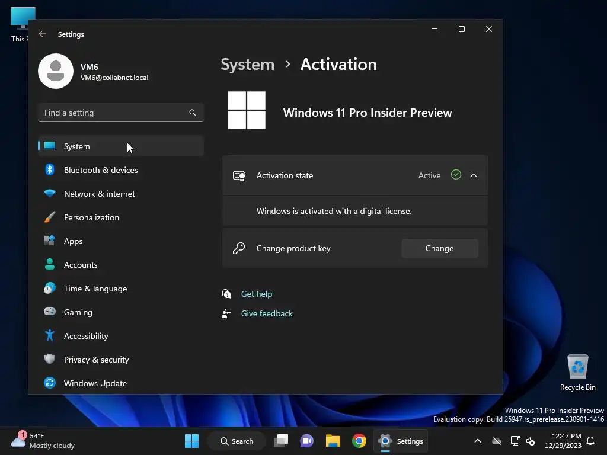Click the green Active checkmark icon
Screen dimensions: 607x455
(x=456, y=175)
